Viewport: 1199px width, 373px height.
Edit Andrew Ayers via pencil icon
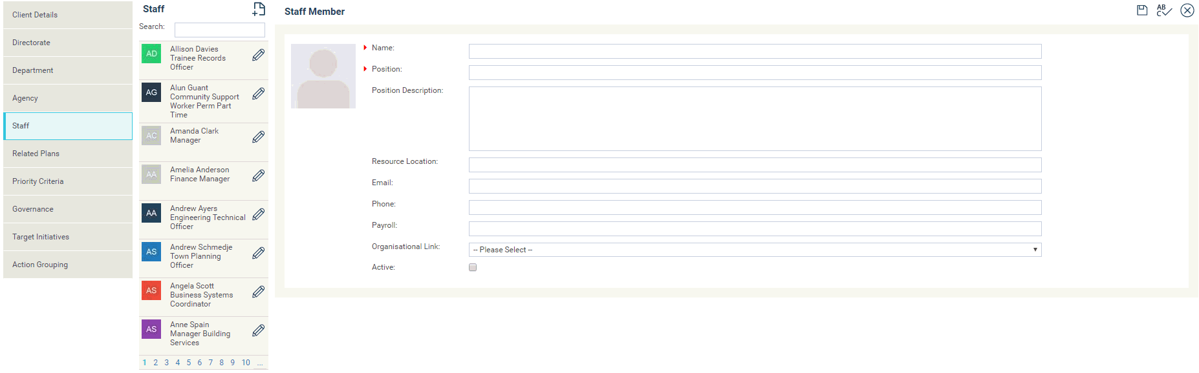(258, 214)
